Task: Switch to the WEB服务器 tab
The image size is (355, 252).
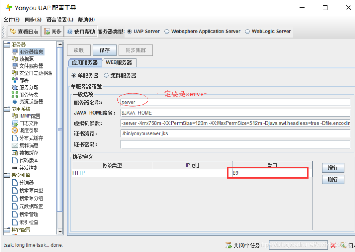Action: click(119, 63)
